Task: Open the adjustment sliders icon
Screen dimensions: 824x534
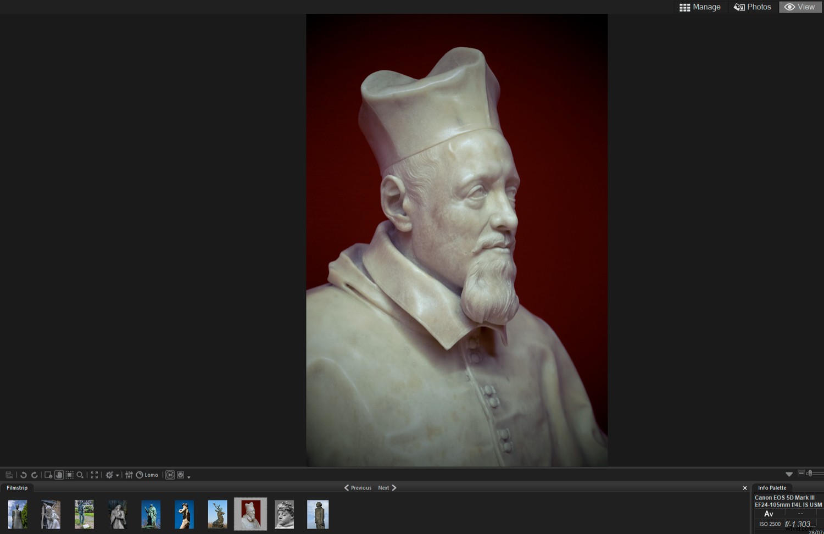Action: 129,475
